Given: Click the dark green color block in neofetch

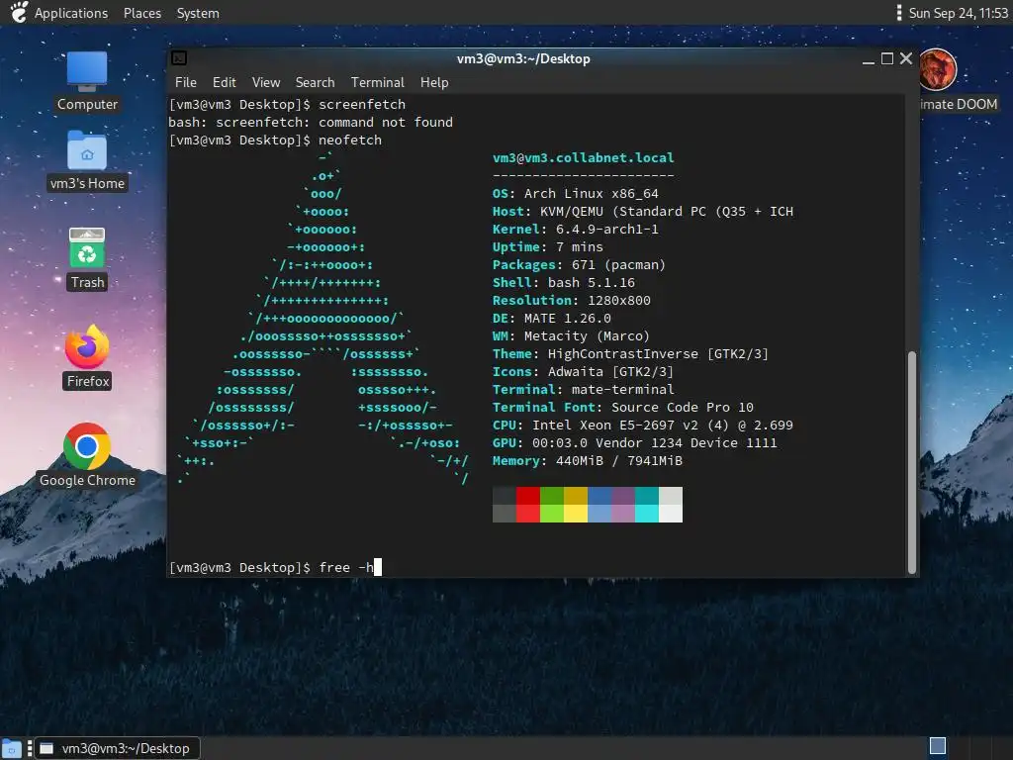Looking at the screenshot, I should click(x=552, y=496).
